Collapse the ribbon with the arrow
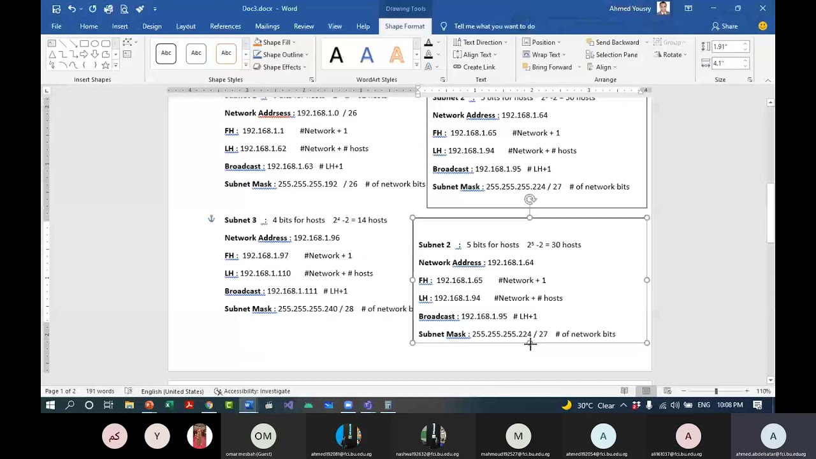Screen dimensions: 816x459 tap(768, 80)
